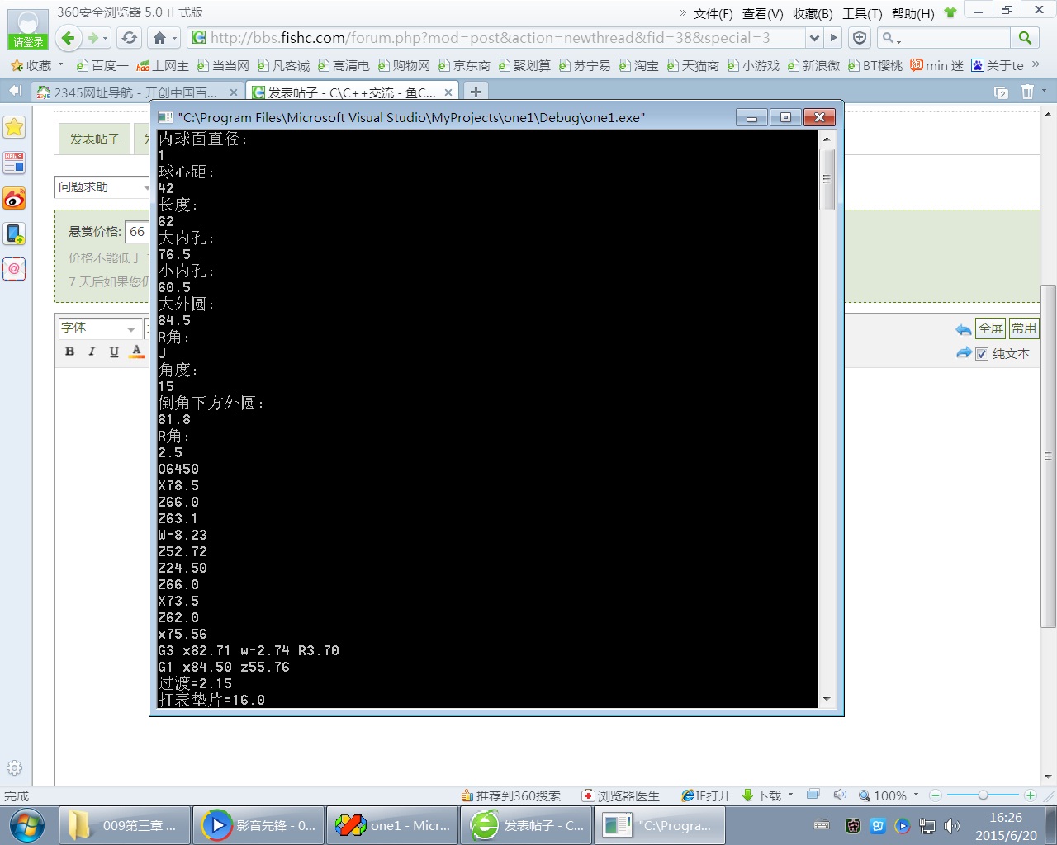Open the Weibo icon in left sidebar
The height and width of the screenshot is (845, 1057).
coord(14,198)
